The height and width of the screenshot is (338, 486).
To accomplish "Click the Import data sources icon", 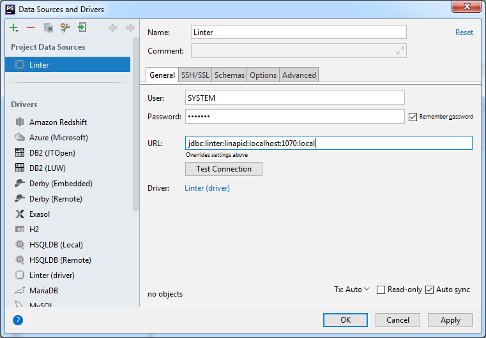I will 82,27.
